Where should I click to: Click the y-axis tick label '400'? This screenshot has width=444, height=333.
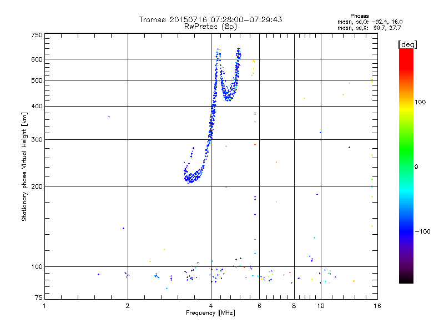click(x=37, y=106)
